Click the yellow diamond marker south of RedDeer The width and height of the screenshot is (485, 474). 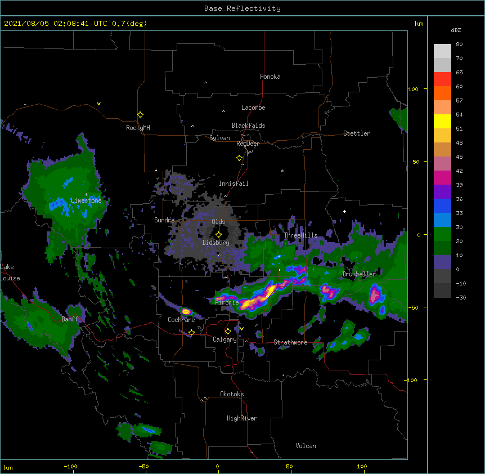point(240,158)
